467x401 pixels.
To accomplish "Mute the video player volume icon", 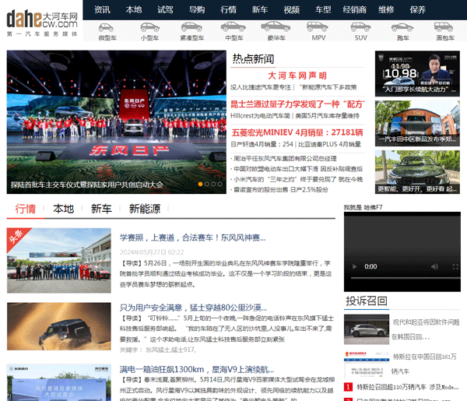I will click(434, 266).
